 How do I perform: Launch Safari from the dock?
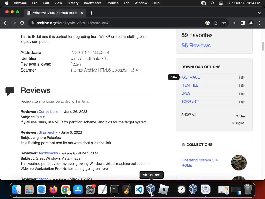click(x=41, y=189)
